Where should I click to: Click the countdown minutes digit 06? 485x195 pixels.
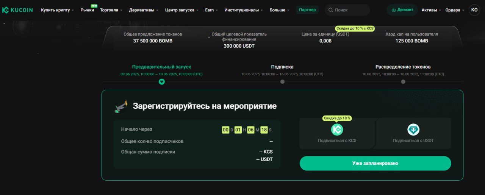[251, 130]
